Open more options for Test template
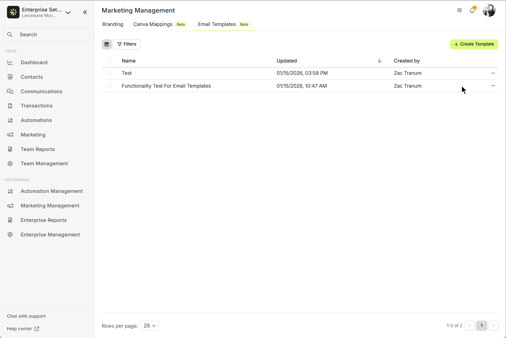The width and height of the screenshot is (506, 338). point(493,73)
